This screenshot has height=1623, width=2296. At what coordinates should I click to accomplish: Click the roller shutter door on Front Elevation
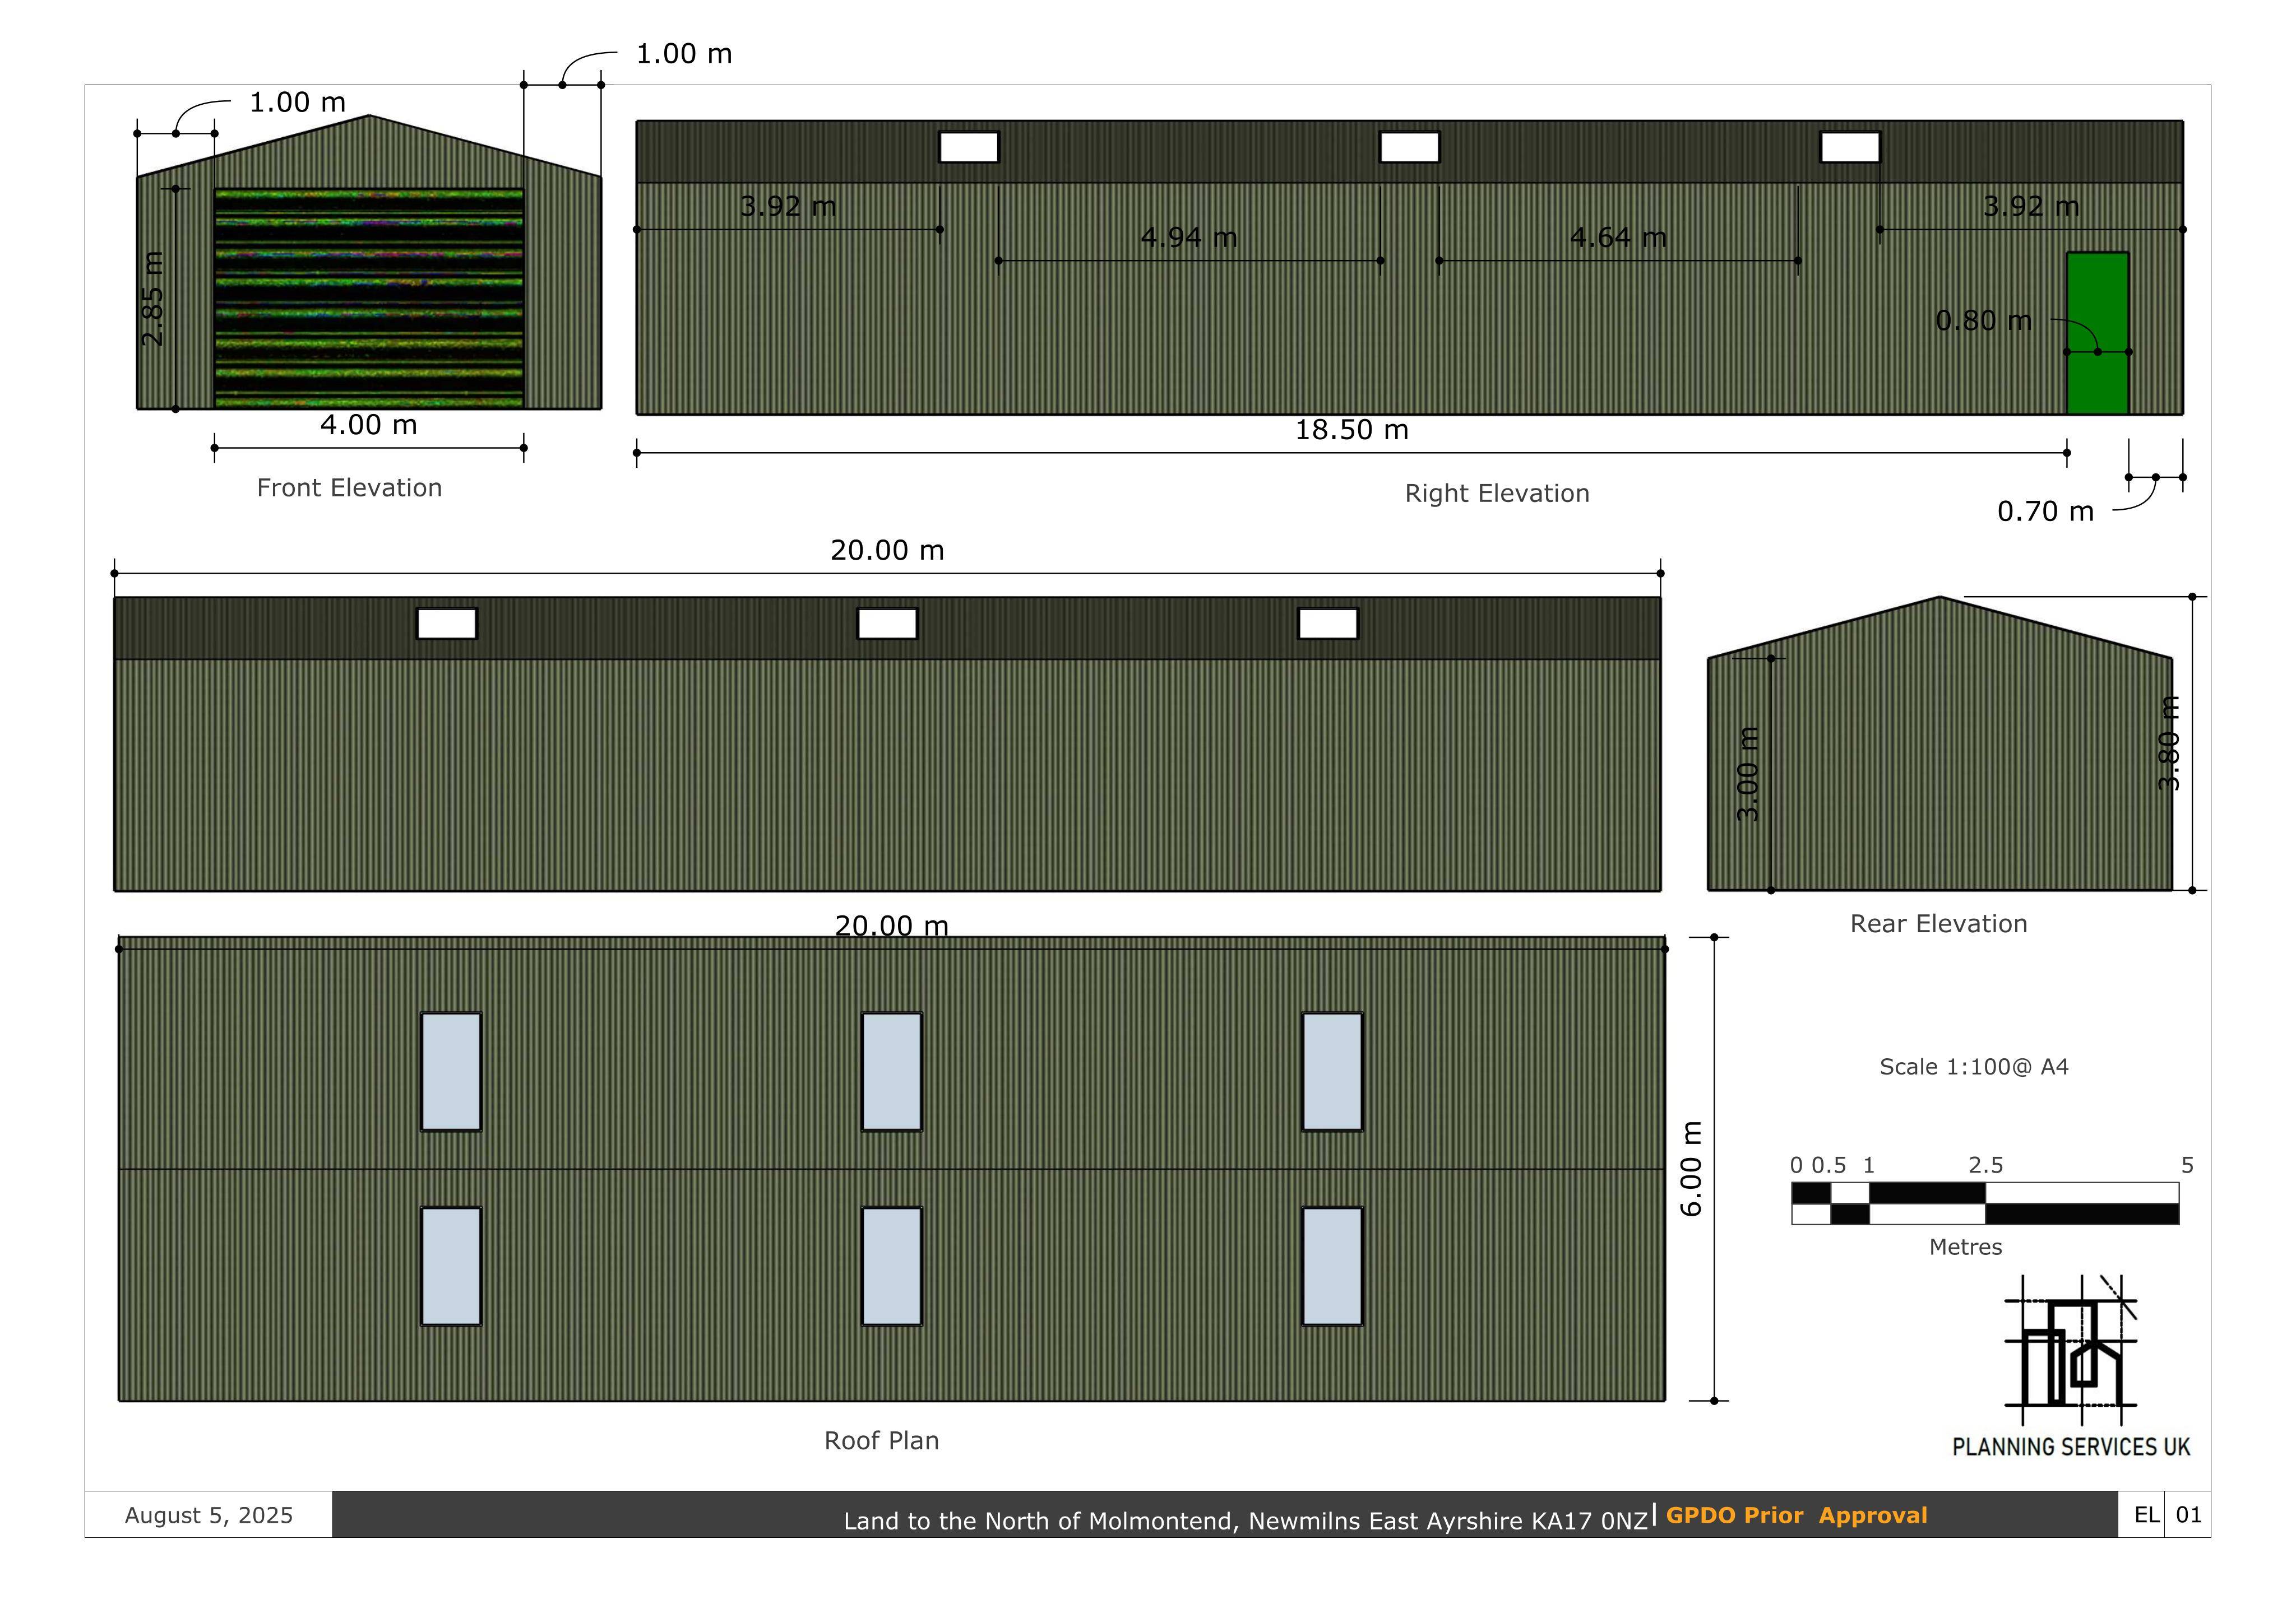click(x=369, y=298)
